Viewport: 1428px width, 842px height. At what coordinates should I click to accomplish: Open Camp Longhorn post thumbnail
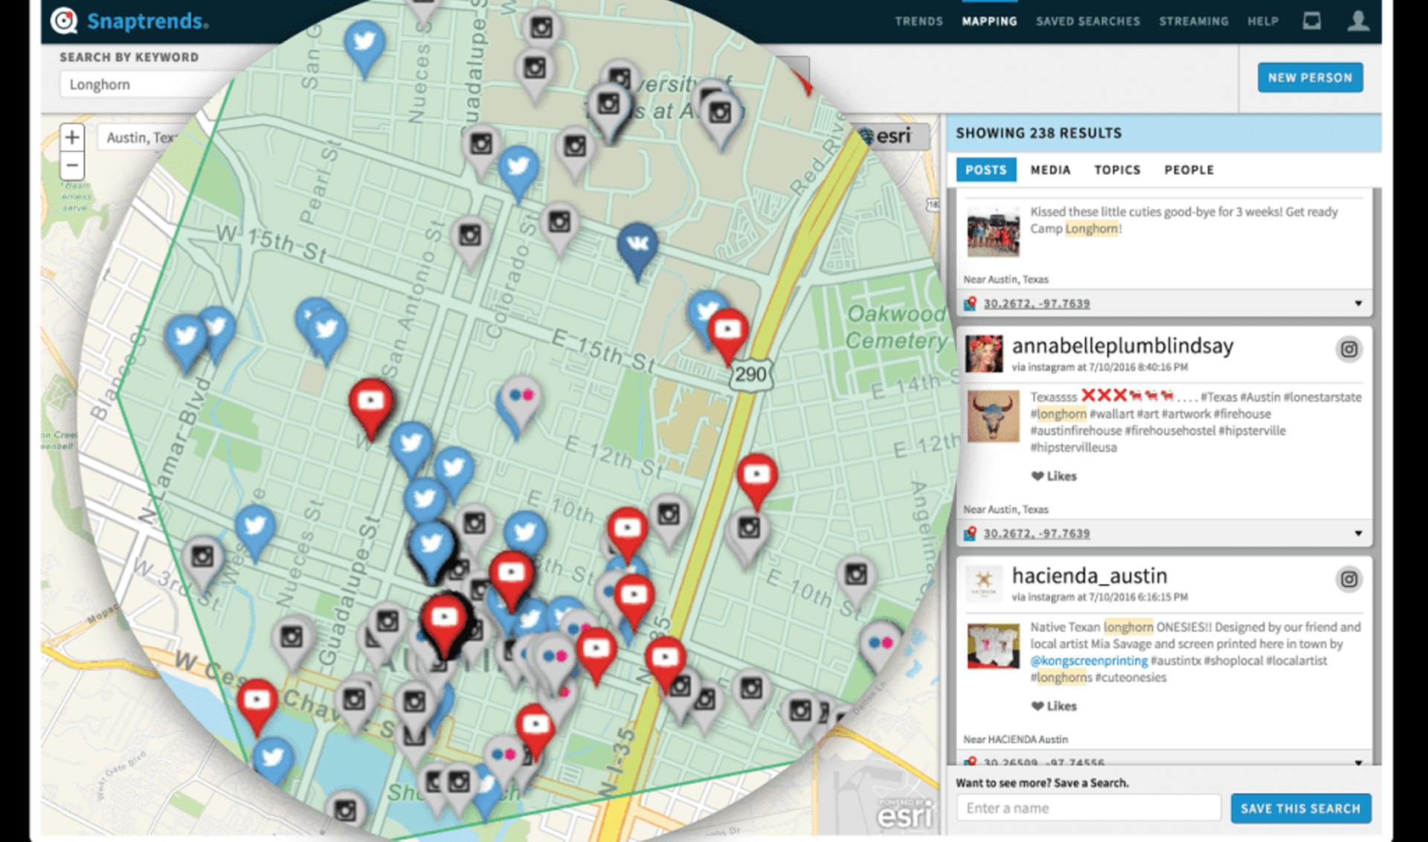tap(993, 231)
